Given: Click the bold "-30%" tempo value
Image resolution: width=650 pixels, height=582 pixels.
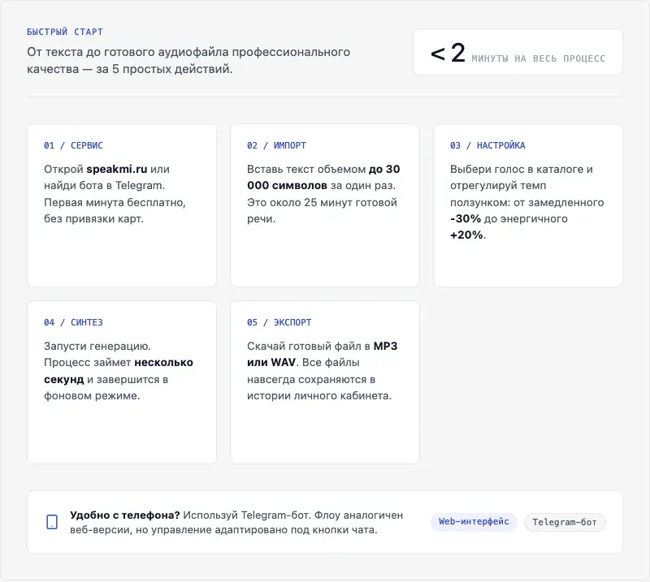Looking at the screenshot, I should click(x=466, y=218).
